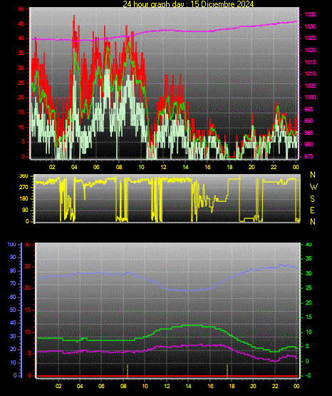Click the 975 pressure axis label
Viewport: 332px width, 396px height.
(x=308, y=156)
